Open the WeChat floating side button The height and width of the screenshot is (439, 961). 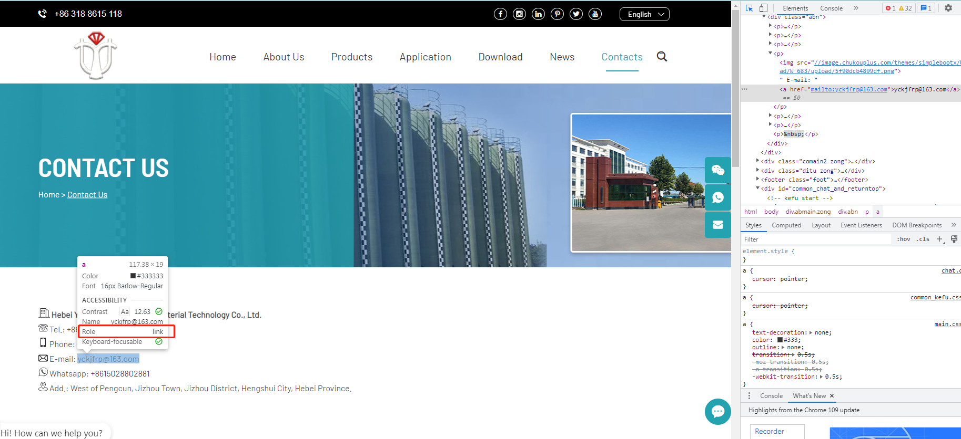point(717,170)
